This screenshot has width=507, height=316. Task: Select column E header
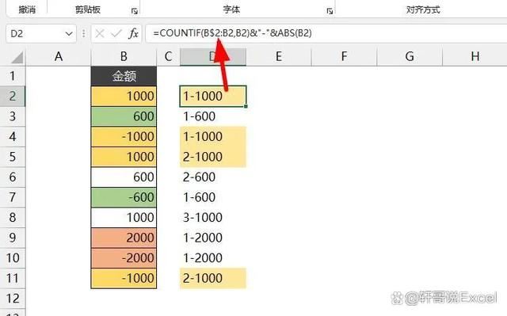coord(279,56)
